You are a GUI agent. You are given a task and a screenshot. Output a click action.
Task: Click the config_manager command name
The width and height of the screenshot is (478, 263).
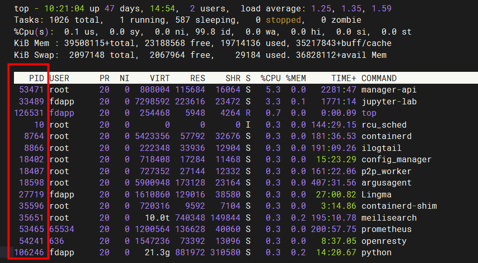pos(396,159)
